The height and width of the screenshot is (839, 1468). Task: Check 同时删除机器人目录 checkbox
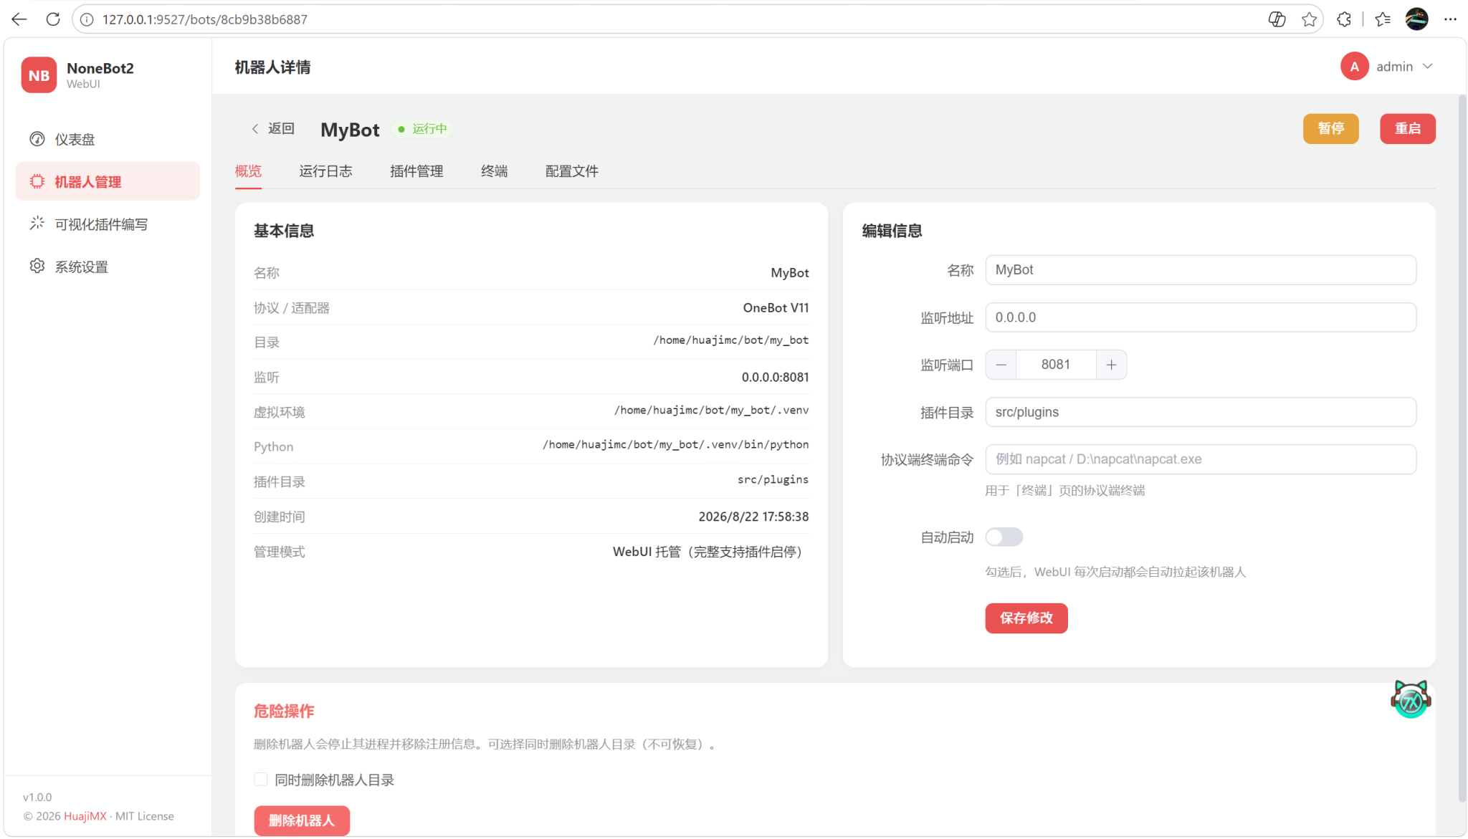(x=261, y=780)
